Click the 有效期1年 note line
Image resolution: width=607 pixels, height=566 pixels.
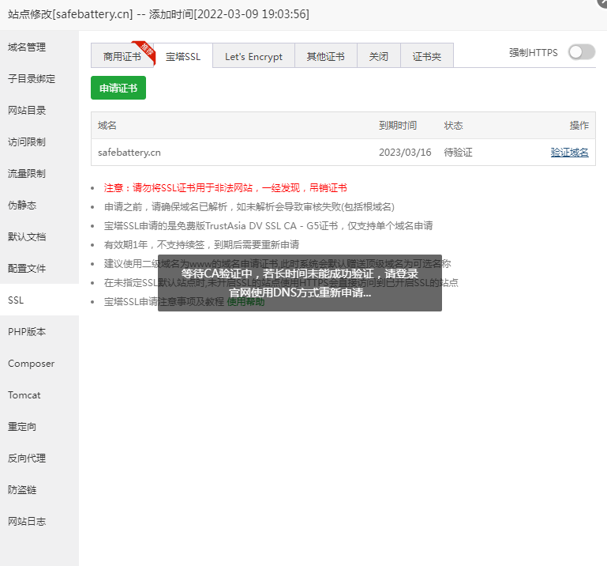(202, 244)
